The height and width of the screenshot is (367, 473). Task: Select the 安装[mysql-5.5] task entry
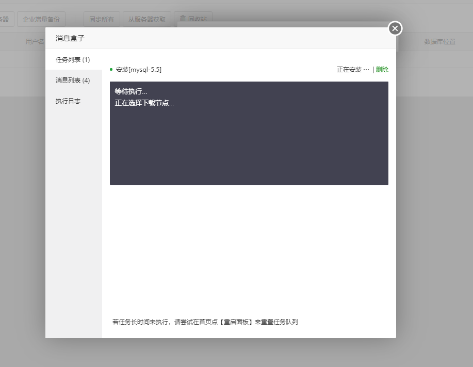coord(138,70)
